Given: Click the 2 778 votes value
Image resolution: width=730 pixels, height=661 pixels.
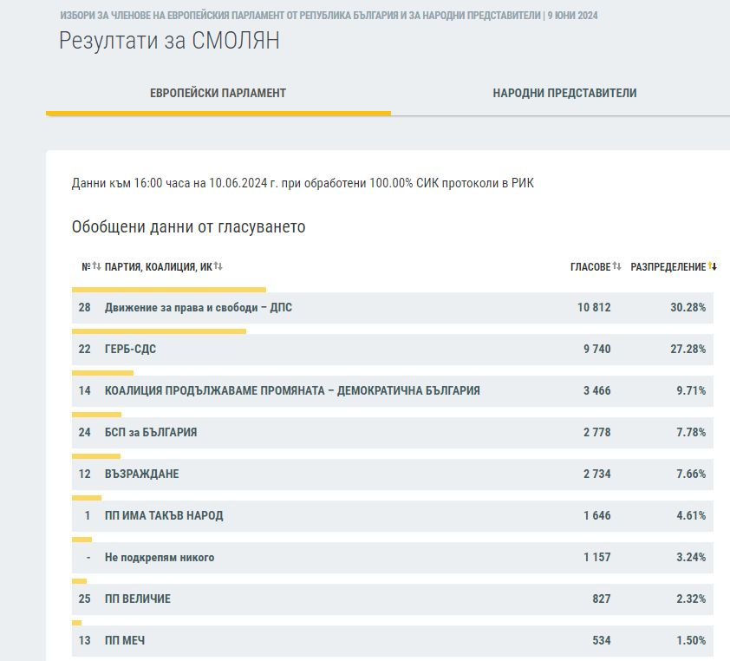Looking at the screenshot, I should coord(597,432).
